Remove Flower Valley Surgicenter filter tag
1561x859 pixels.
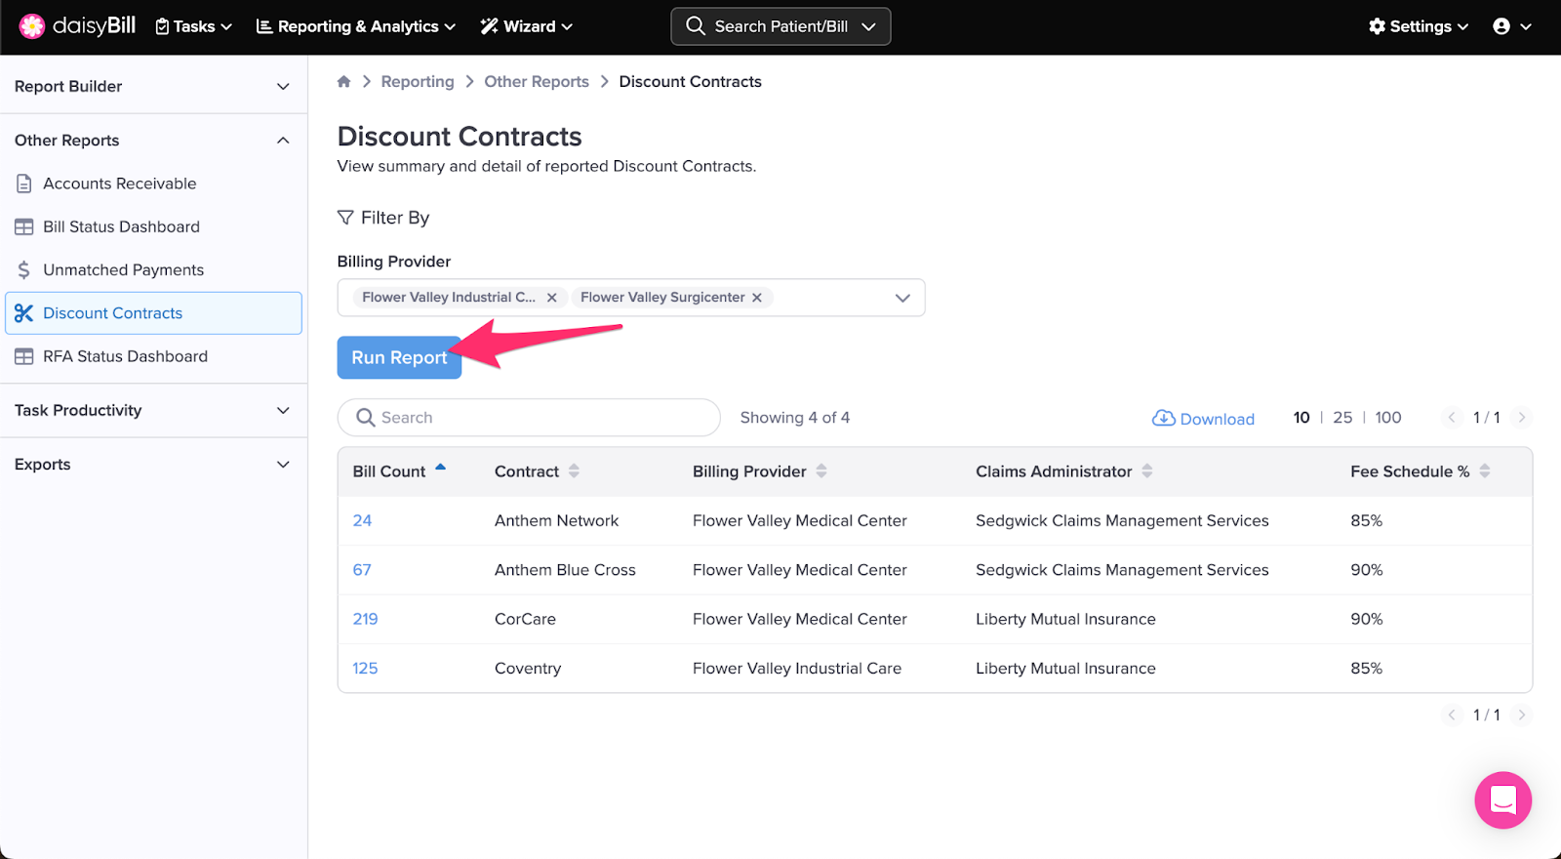click(x=757, y=298)
